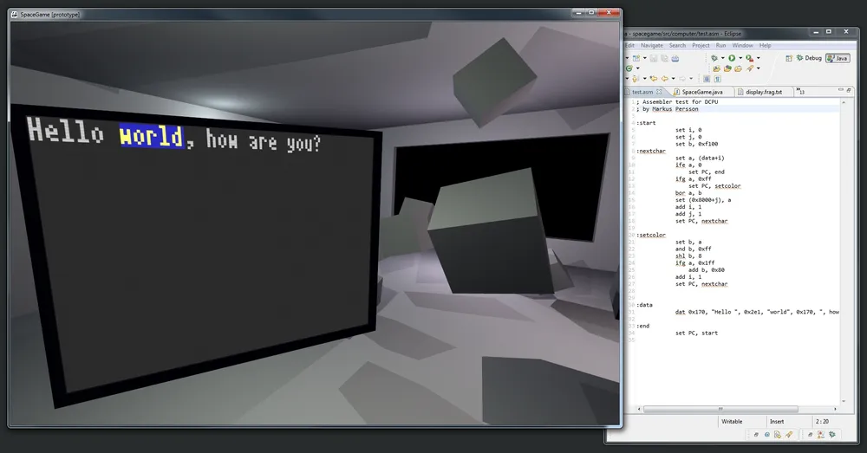Switch to the Debug perspective

click(808, 58)
